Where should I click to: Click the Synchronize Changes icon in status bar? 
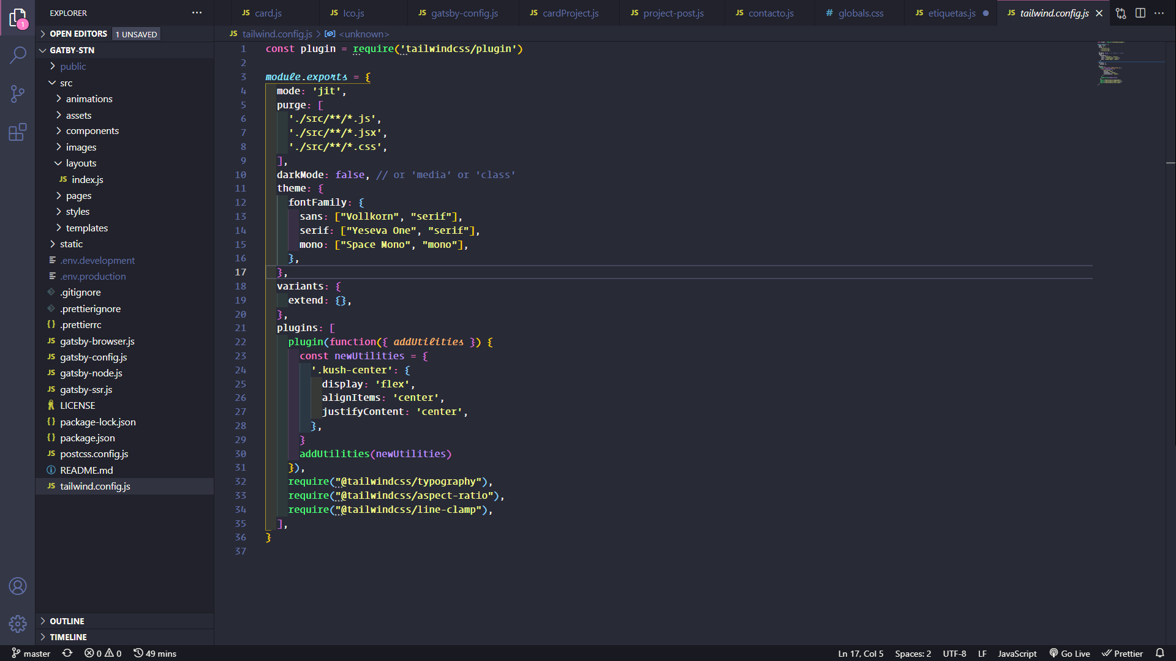(x=67, y=653)
